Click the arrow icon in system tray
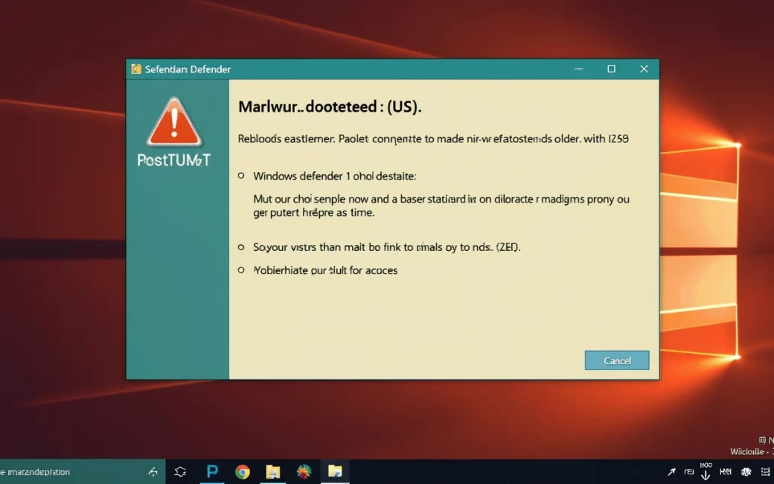Screen dimensions: 774x484 671,472
